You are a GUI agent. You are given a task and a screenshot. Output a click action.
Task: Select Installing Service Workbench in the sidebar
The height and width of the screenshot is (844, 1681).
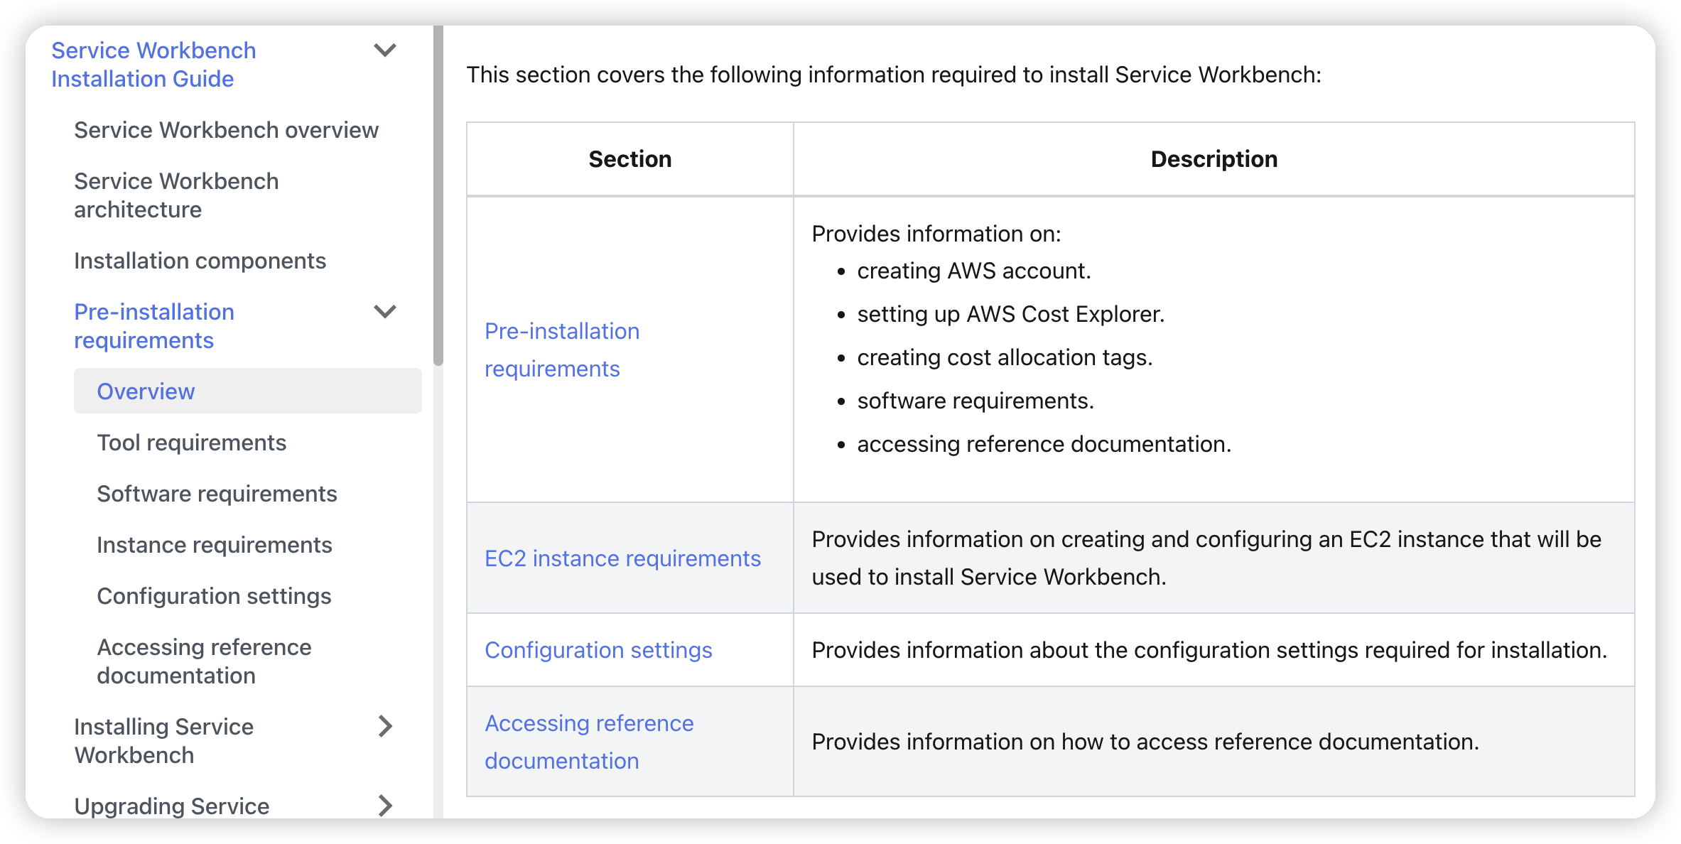tap(163, 740)
